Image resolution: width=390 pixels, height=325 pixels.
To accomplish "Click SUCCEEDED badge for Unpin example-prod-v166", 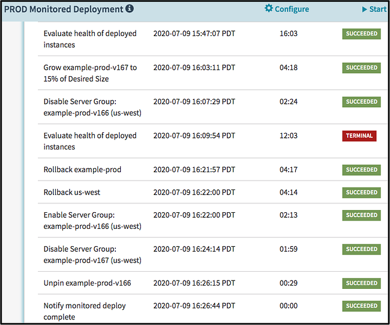I will click(362, 283).
